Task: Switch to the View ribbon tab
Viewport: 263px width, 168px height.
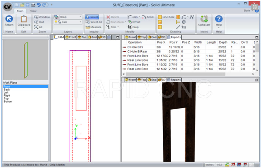Action: (33, 11)
